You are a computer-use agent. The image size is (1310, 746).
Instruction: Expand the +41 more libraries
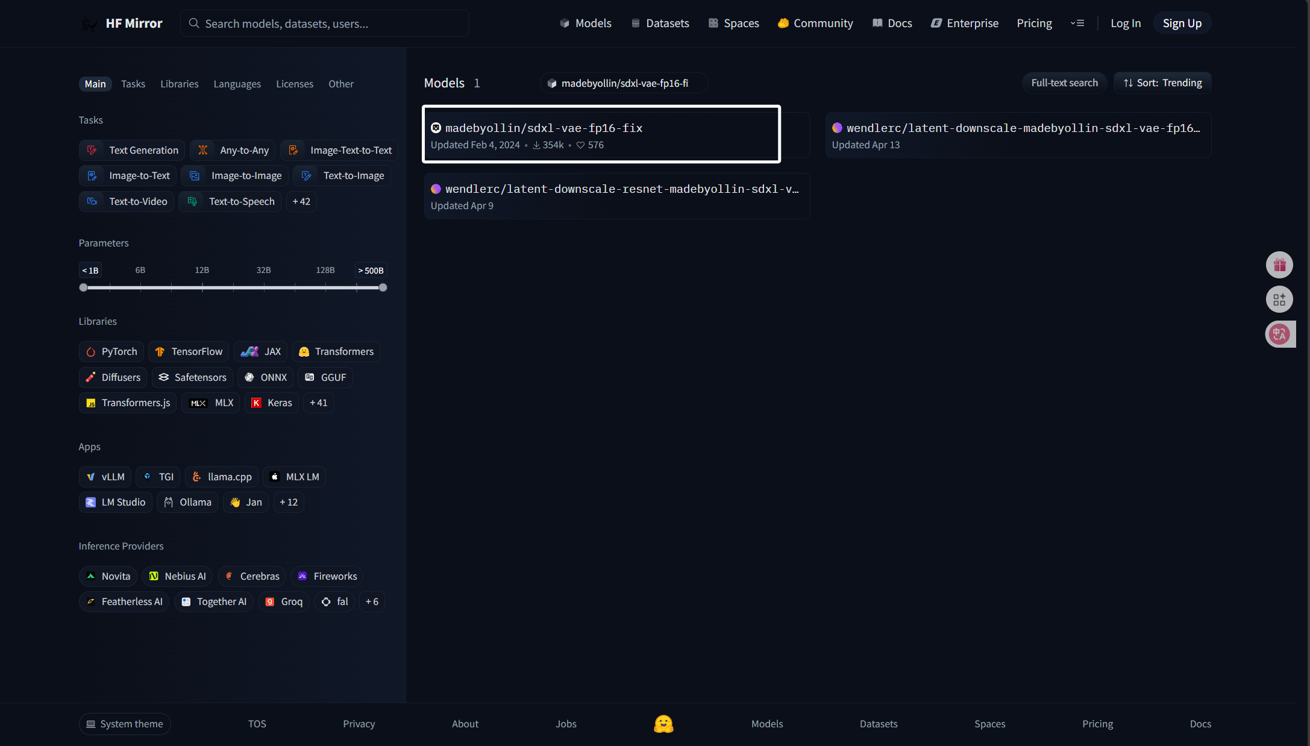coord(319,403)
